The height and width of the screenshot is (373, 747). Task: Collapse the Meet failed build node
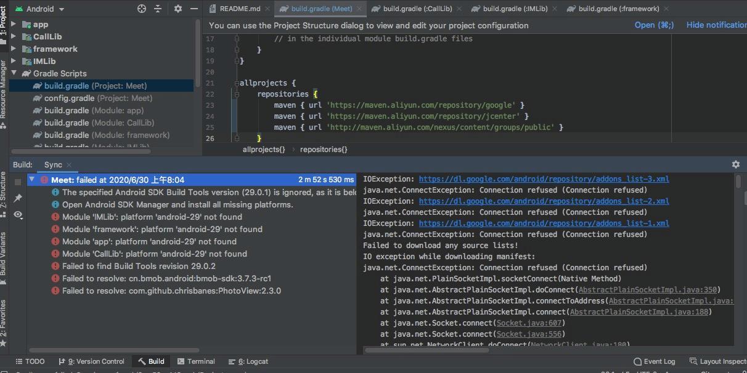[32, 180]
